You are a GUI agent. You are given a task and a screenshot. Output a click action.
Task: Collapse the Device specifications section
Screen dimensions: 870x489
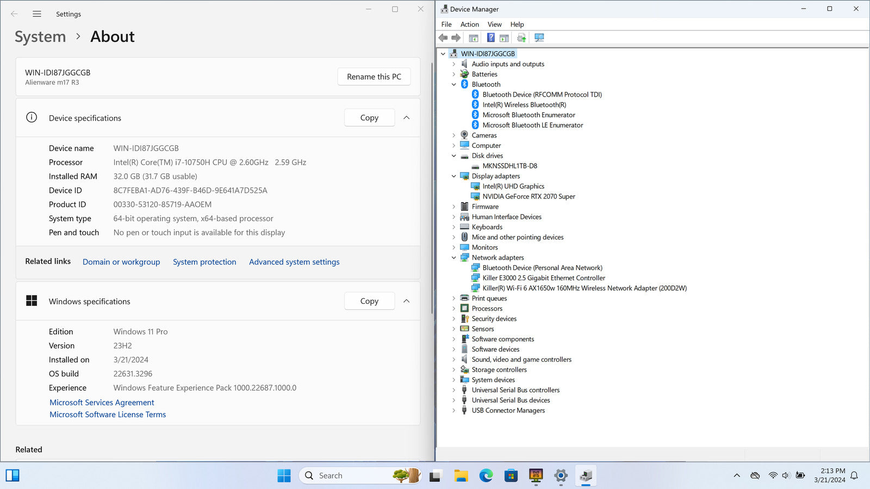406,118
